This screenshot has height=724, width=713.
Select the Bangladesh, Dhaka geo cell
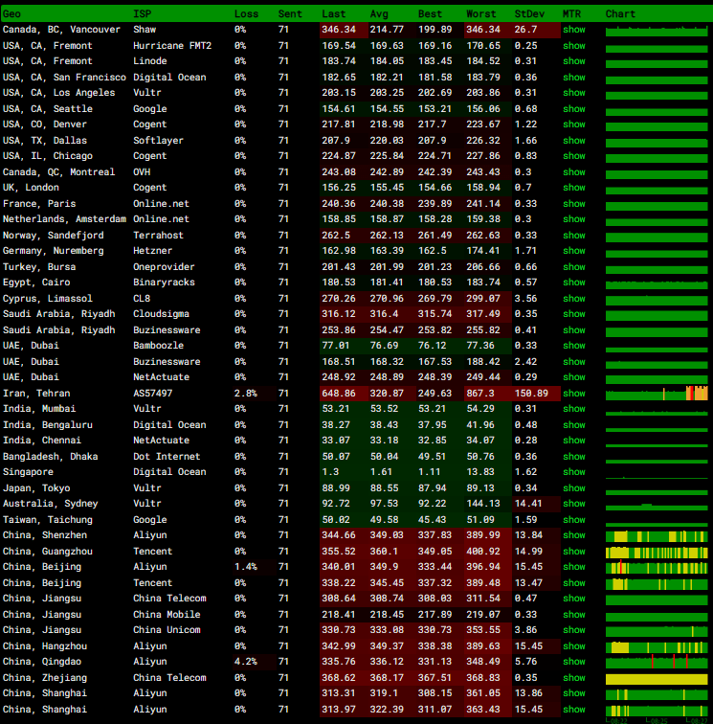(51, 457)
